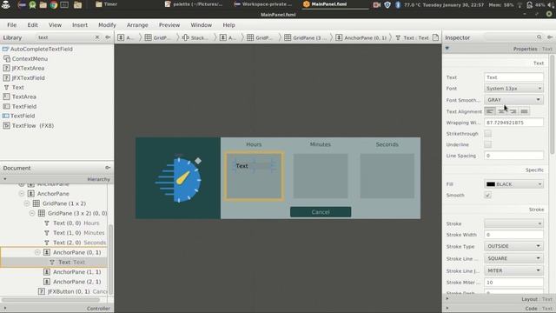Open the Font dropdown

tap(513, 89)
